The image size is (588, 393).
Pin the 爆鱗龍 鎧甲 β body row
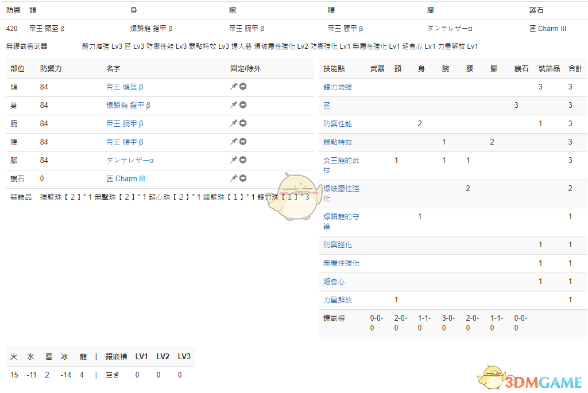[234, 105]
